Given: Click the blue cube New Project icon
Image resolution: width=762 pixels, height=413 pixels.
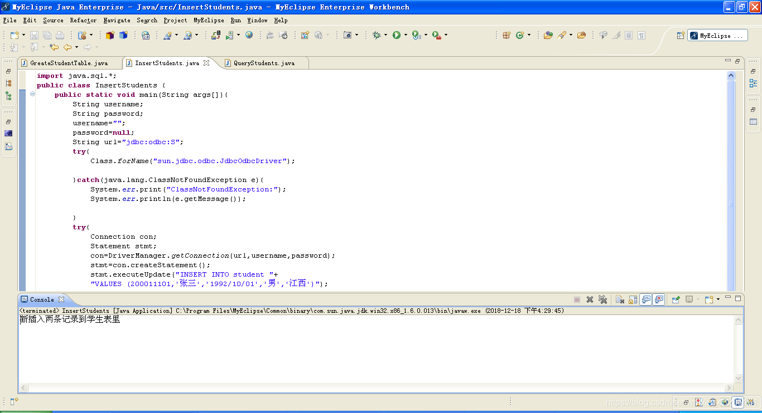Looking at the screenshot, I should click(123, 35).
